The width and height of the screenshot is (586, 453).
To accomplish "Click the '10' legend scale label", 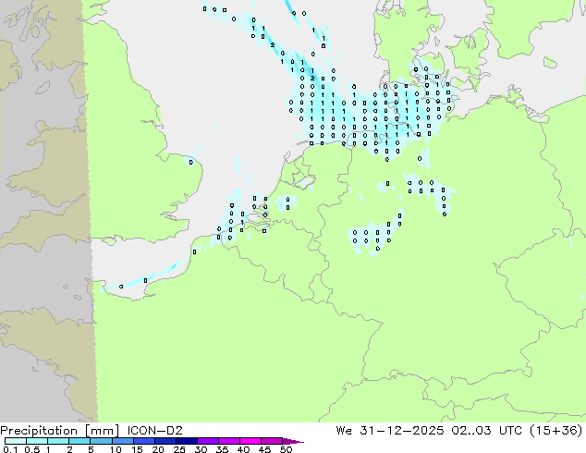I will 116,449.
